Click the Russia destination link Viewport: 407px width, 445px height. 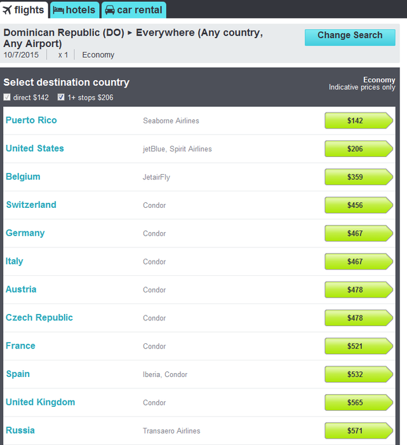(x=20, y=430)
